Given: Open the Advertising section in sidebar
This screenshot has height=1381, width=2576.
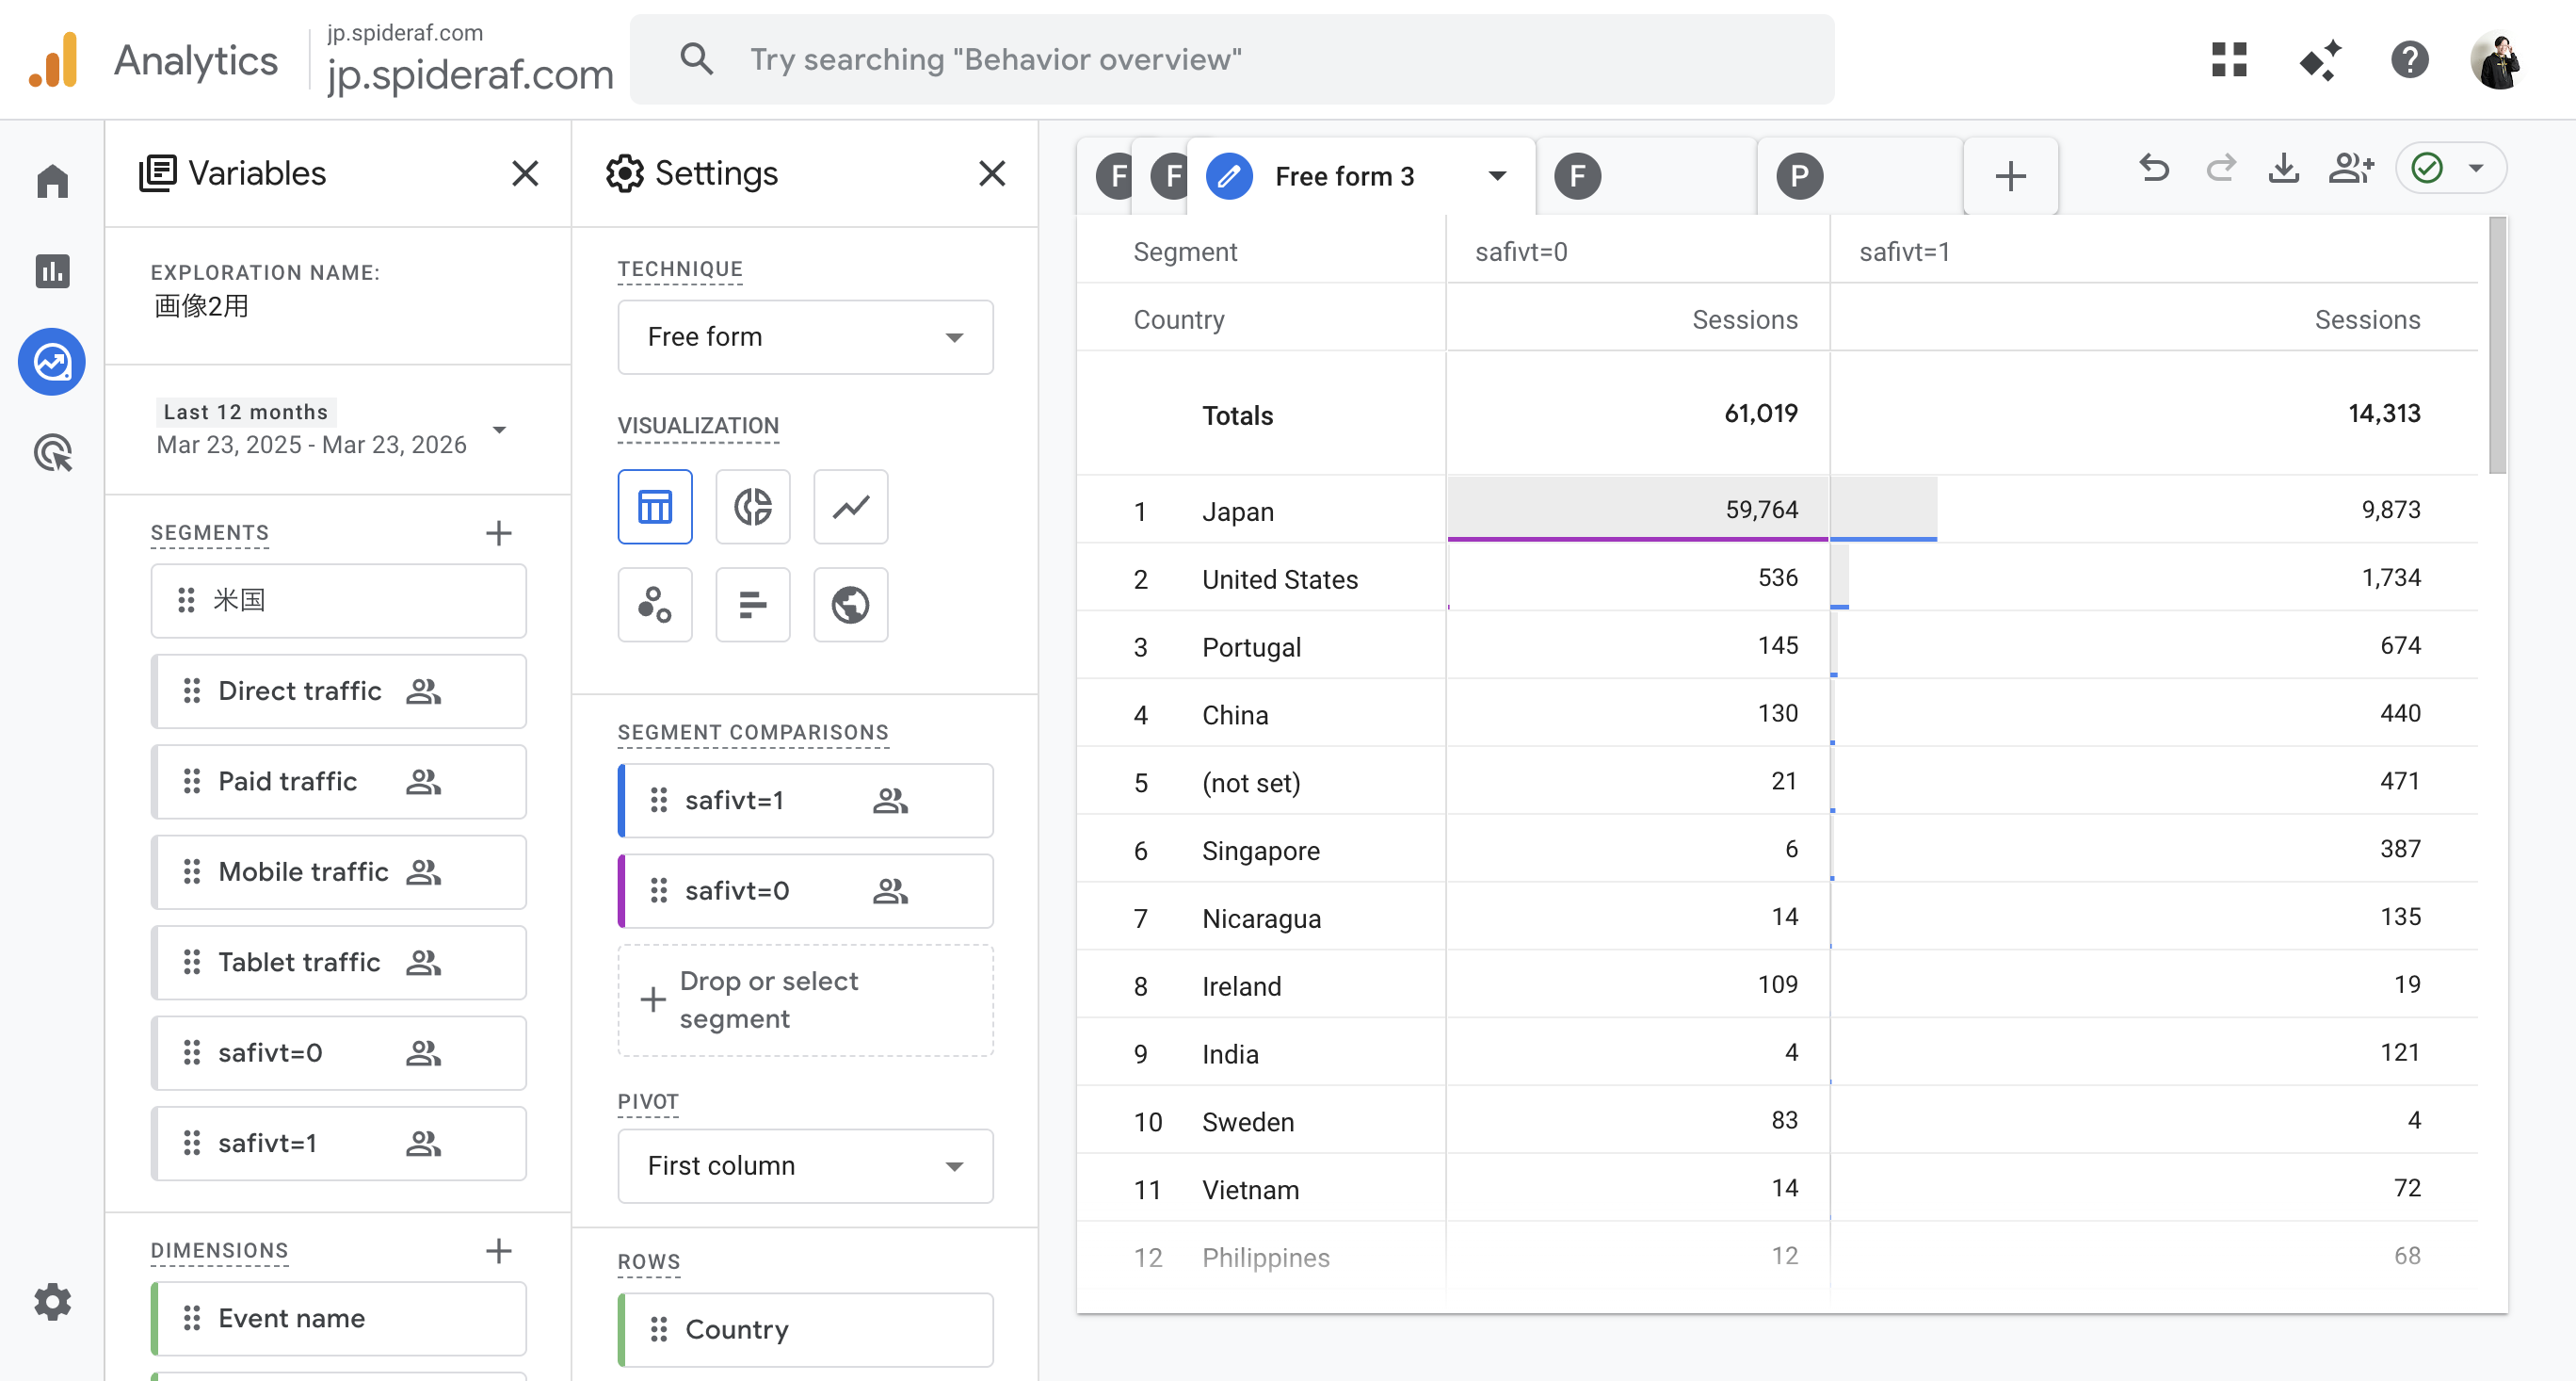Looking at the screenshot, I should [52, 453].
